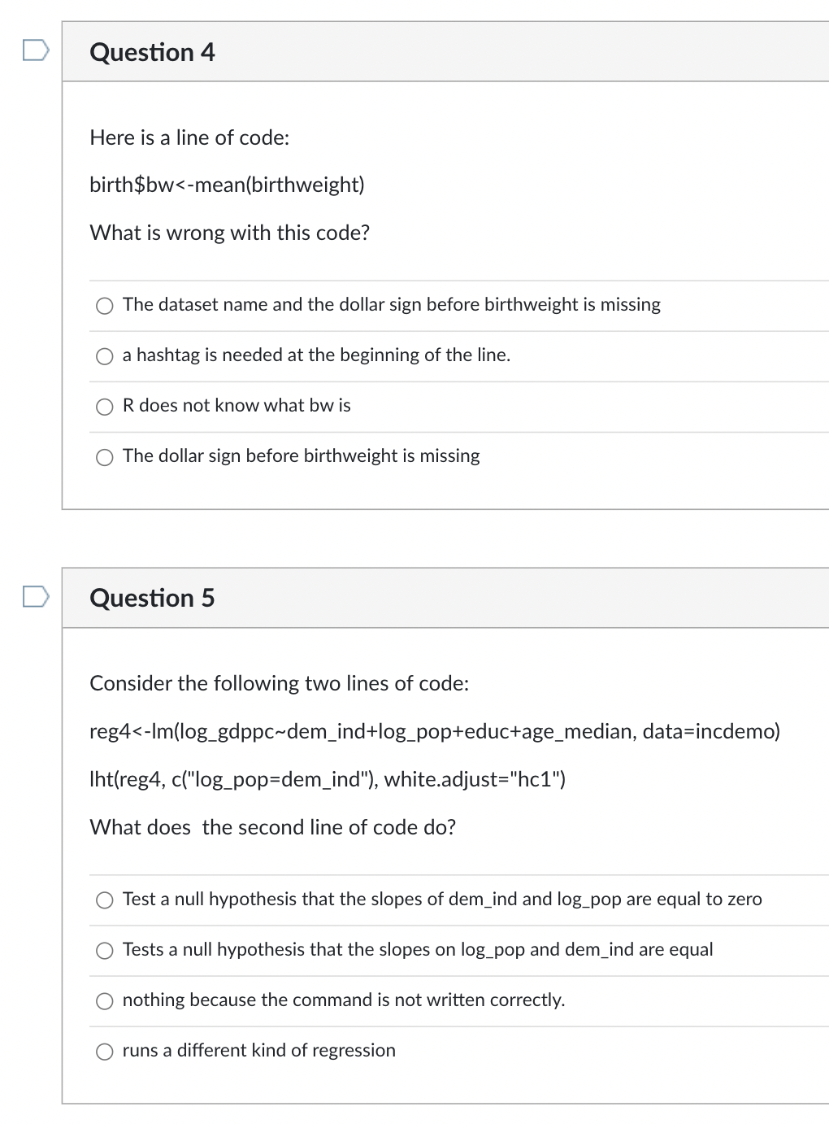Click the lht(reg4, ...) code line
Screen dimensions: 829x1124
(328, 779)
